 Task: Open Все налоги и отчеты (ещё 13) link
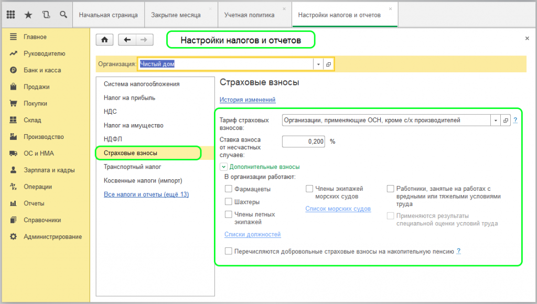pyautogui.click(x=146, y=194)
